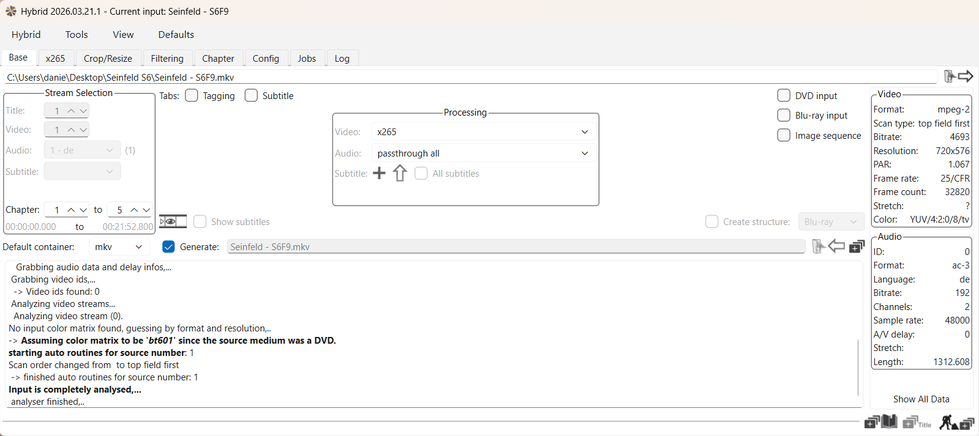This screenshot has height=436, width=979.
Task: Click Title stepper up arrow
Action: pyautogui.click(x=71, y=111)
